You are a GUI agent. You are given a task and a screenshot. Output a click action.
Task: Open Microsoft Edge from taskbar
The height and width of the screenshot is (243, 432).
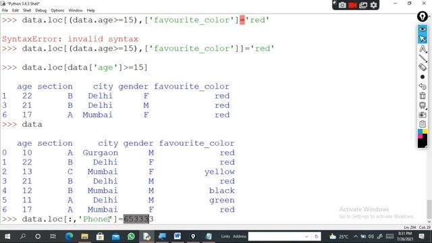69,236
